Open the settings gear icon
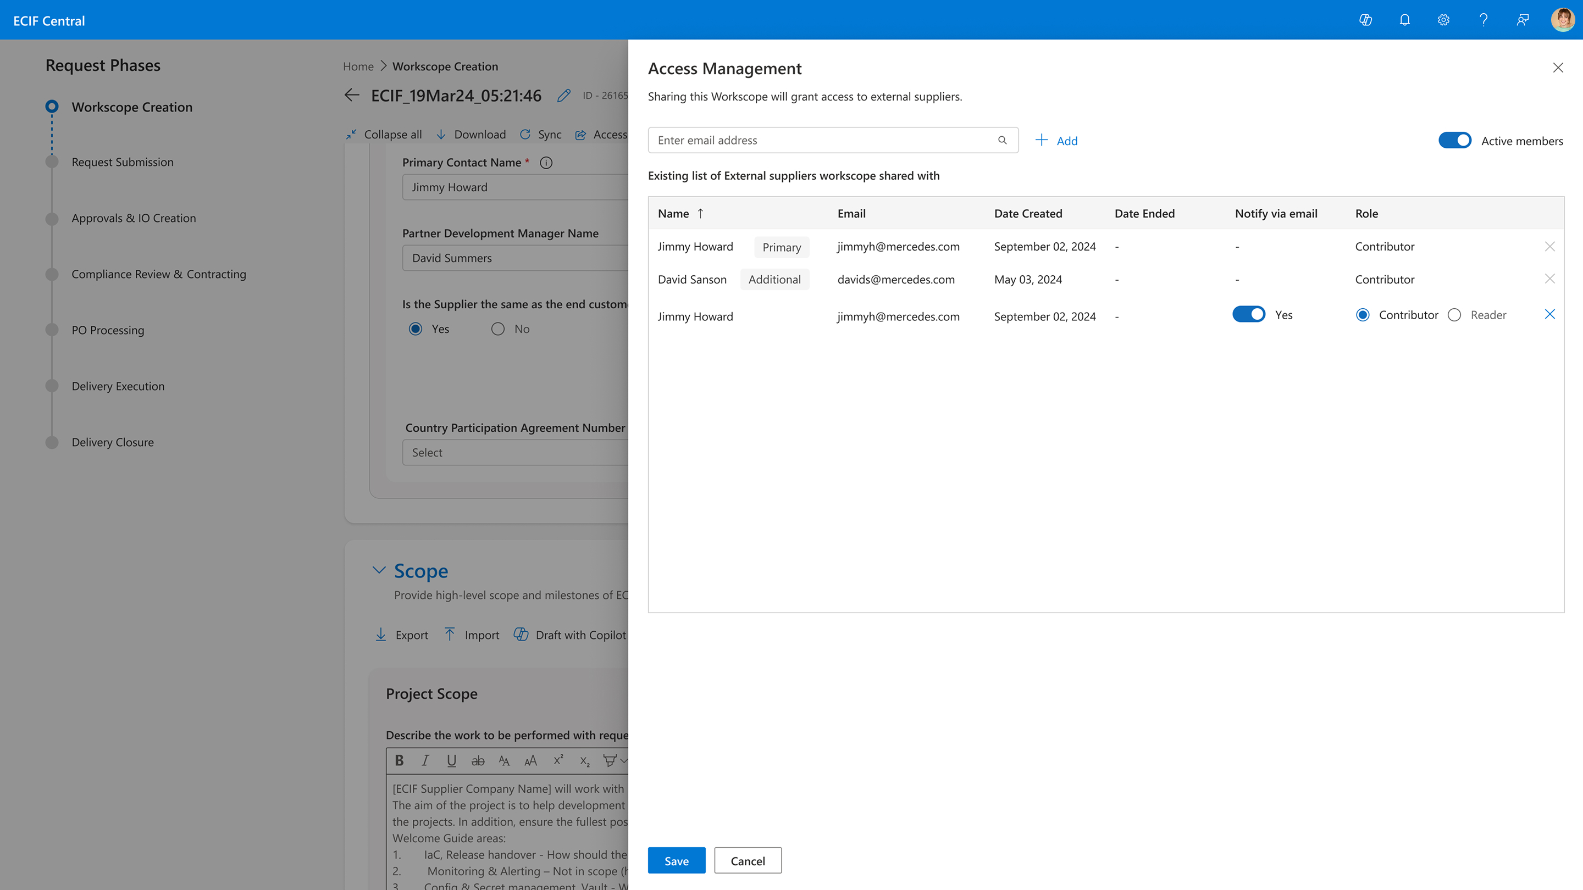The image size is (1583, 890). [1443, 20]
